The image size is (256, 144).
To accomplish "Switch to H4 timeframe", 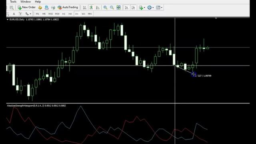I will tap(70, 14).
